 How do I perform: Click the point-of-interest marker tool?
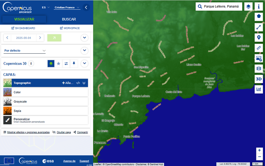pos(259,37)
